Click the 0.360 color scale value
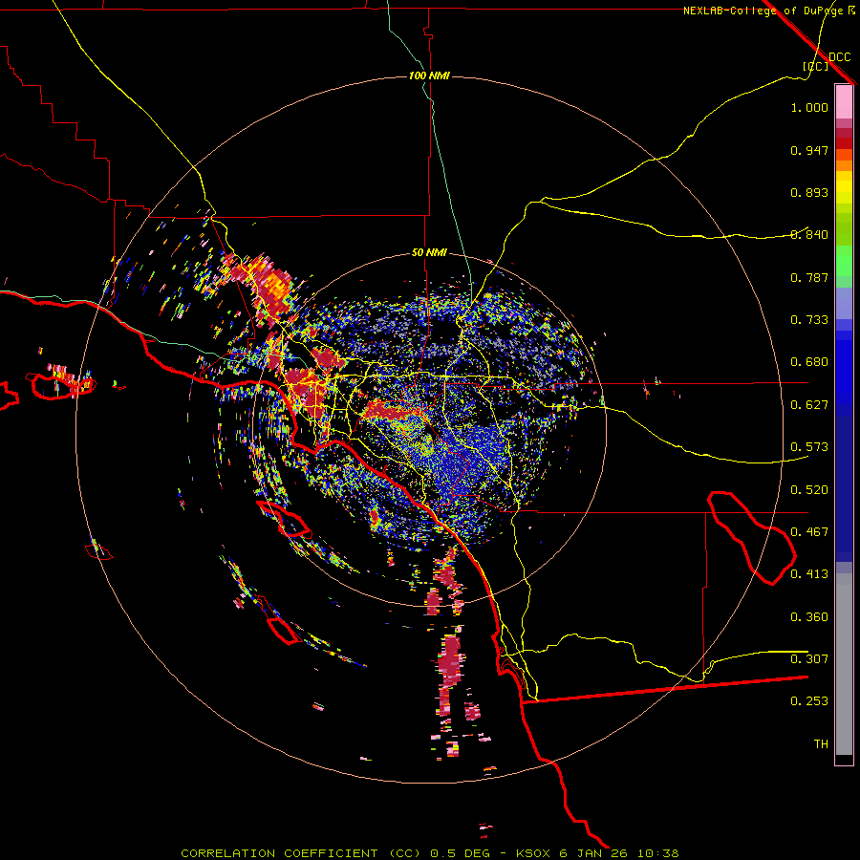The width and height of the screenshot is (860, 860). pos(809,617)
